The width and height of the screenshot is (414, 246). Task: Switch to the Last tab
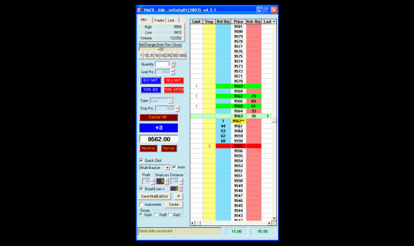(x=171, y=20)
